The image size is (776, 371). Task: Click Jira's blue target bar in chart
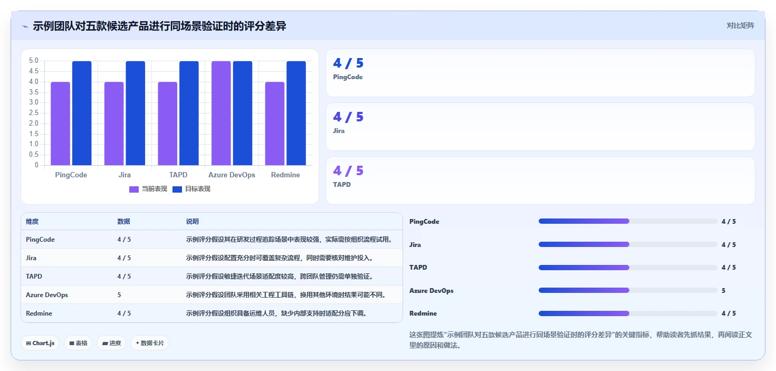[136, 113]
